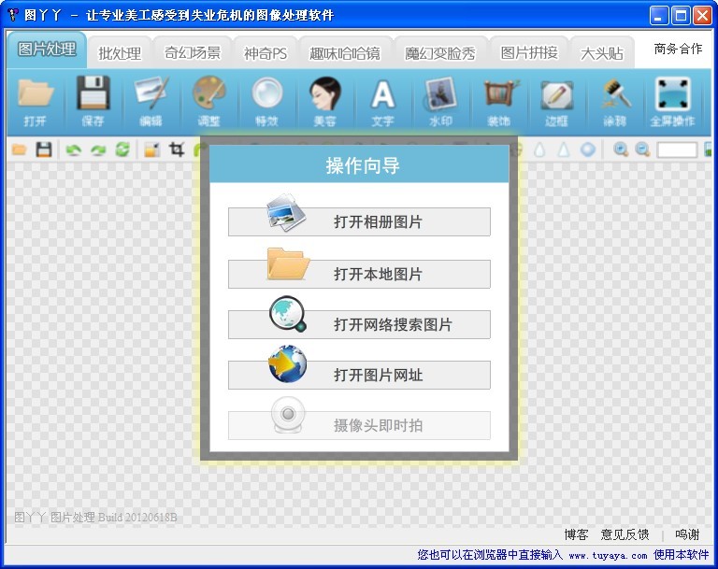Click the 打开网络搜索图片 button
The height and width of the screenshot is (569, 718).
click(x=359, y=324)
